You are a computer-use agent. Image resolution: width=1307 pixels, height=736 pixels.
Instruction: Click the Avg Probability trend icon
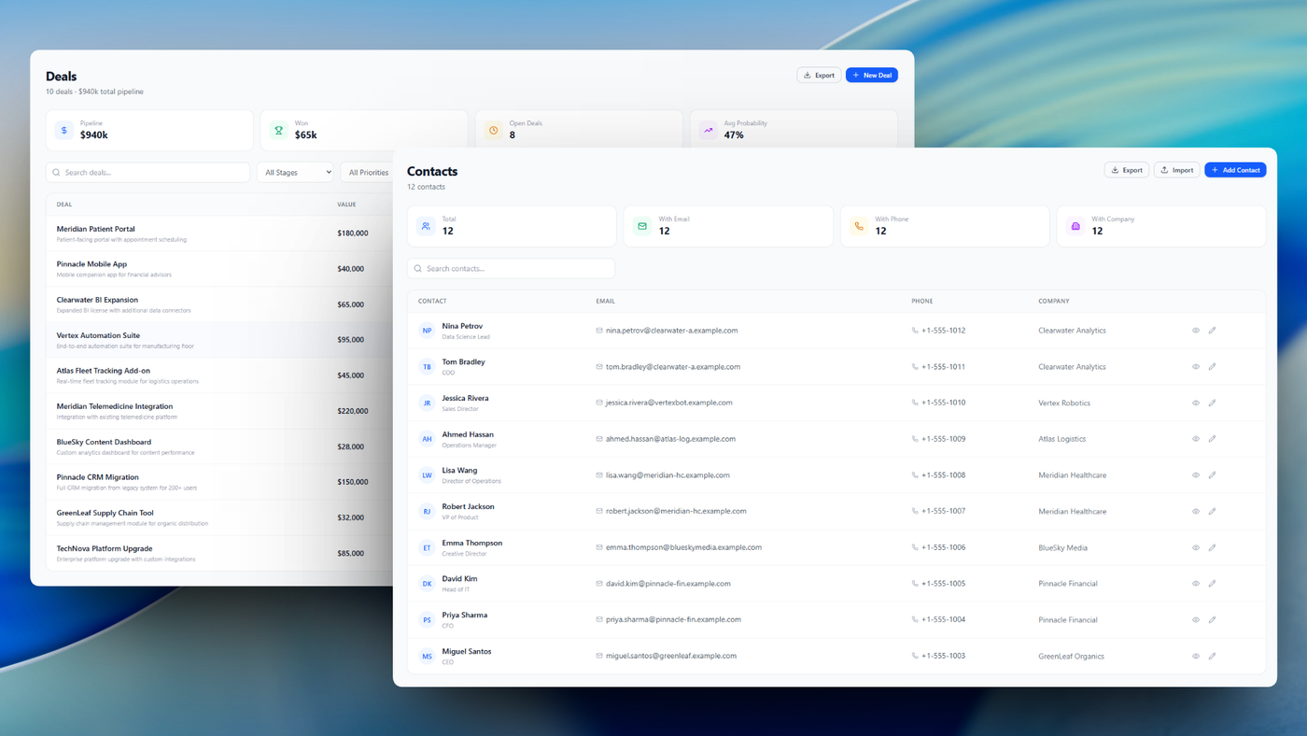(x=707, y=129)
